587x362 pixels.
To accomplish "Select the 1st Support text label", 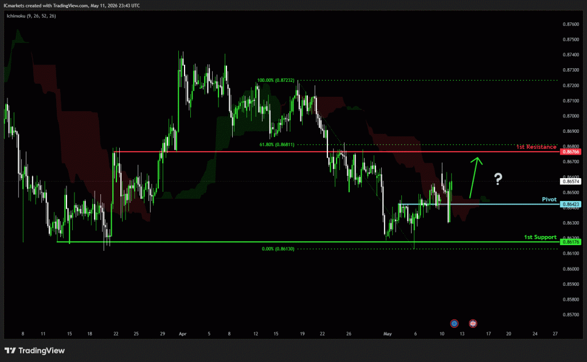I will [x=540, y=237].
